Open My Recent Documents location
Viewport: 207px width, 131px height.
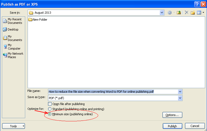pyautogui.click(x=13, y=21)
